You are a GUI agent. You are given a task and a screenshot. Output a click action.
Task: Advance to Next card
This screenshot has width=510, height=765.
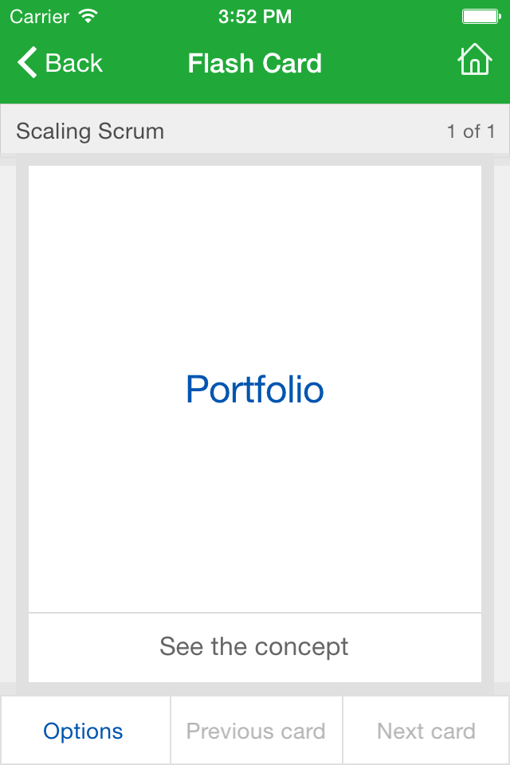426,731
